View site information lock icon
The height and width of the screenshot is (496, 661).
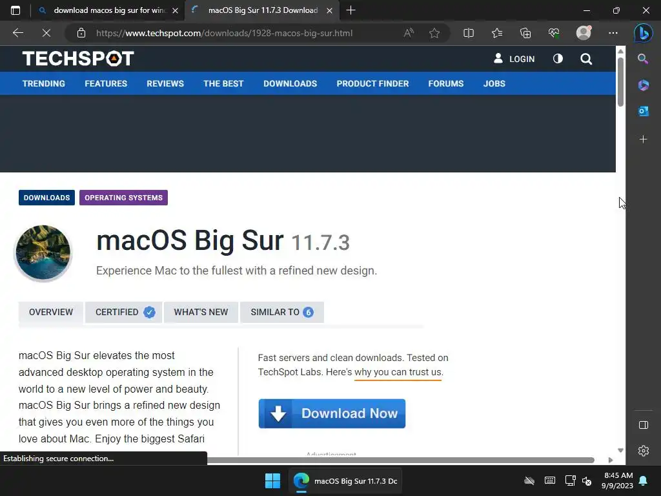tap(81, 33)
